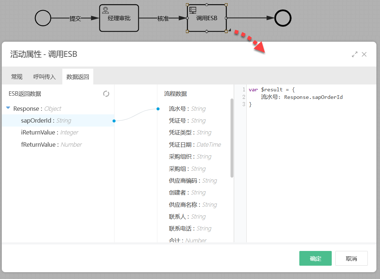Click the 取消 button
380x279 pixels.
[x=351, y=259]
